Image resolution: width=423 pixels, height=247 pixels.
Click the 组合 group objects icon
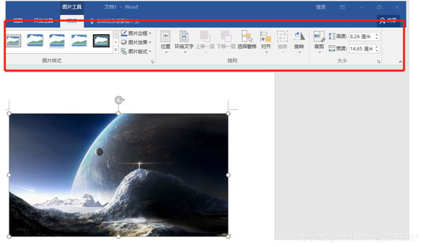pyautogui.click(x=282, y=36)
